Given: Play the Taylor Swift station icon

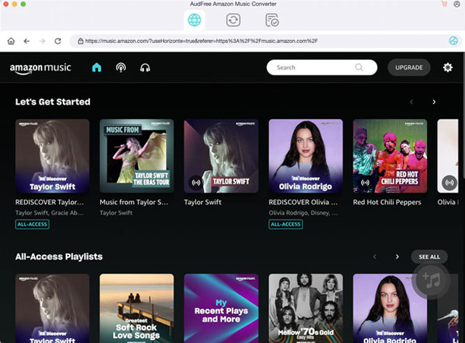Looking at the screenshot, I should click(196, 183).
